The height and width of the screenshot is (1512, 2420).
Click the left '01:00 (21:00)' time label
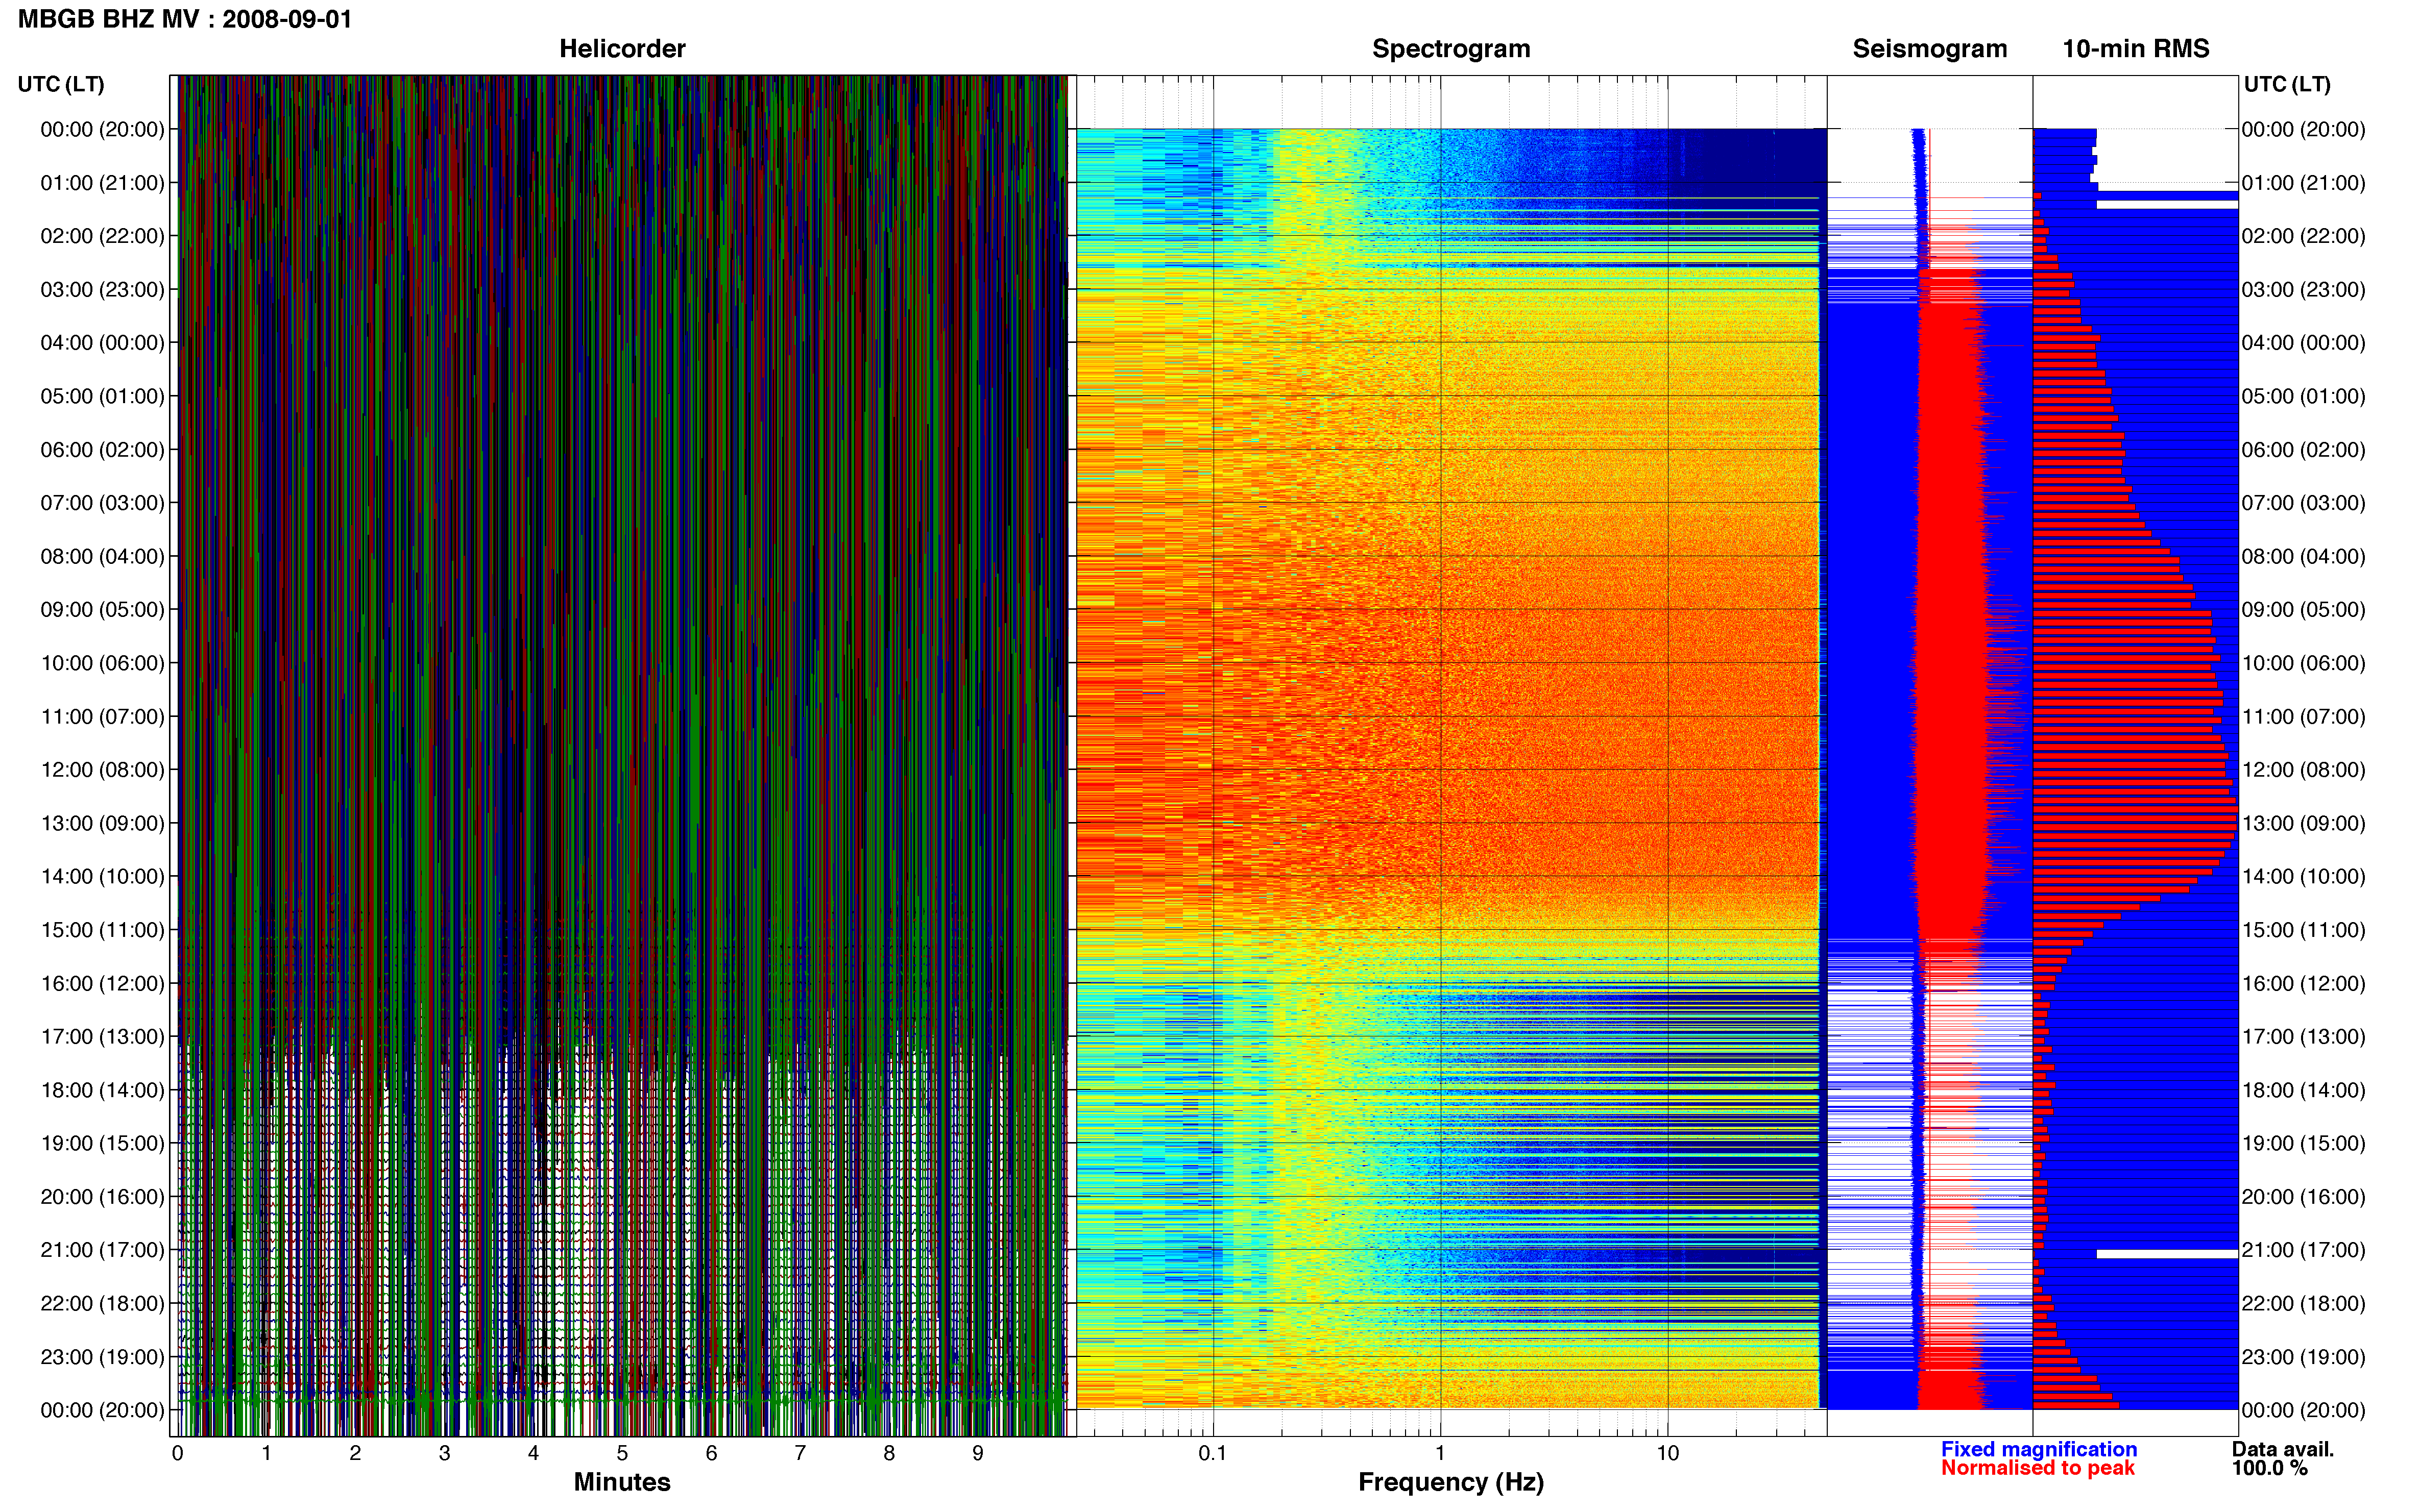point(102,183)
